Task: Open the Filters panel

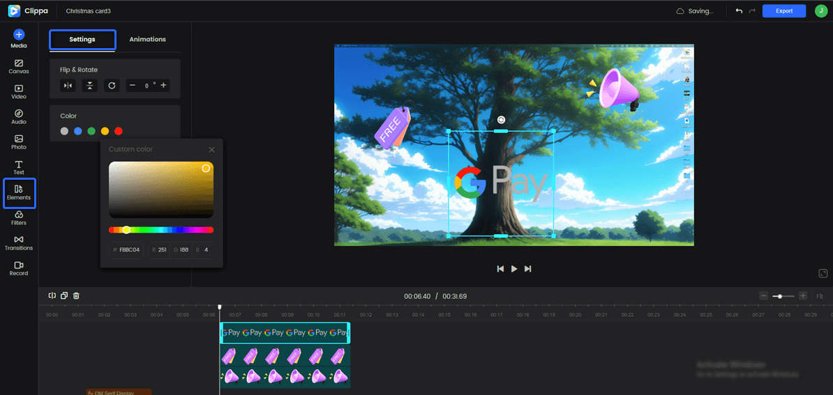Action: [19, 218]
